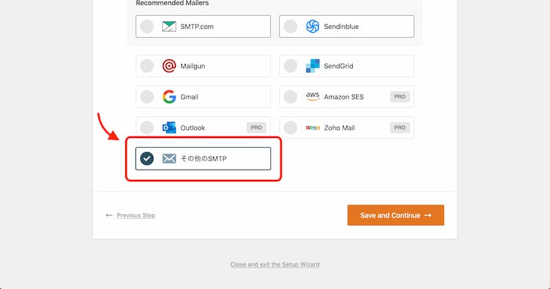Click the Outlook label text
Image resolution: width=550 pixels, height=289 pixels.
pyautogui.click(x=192, y=128)
